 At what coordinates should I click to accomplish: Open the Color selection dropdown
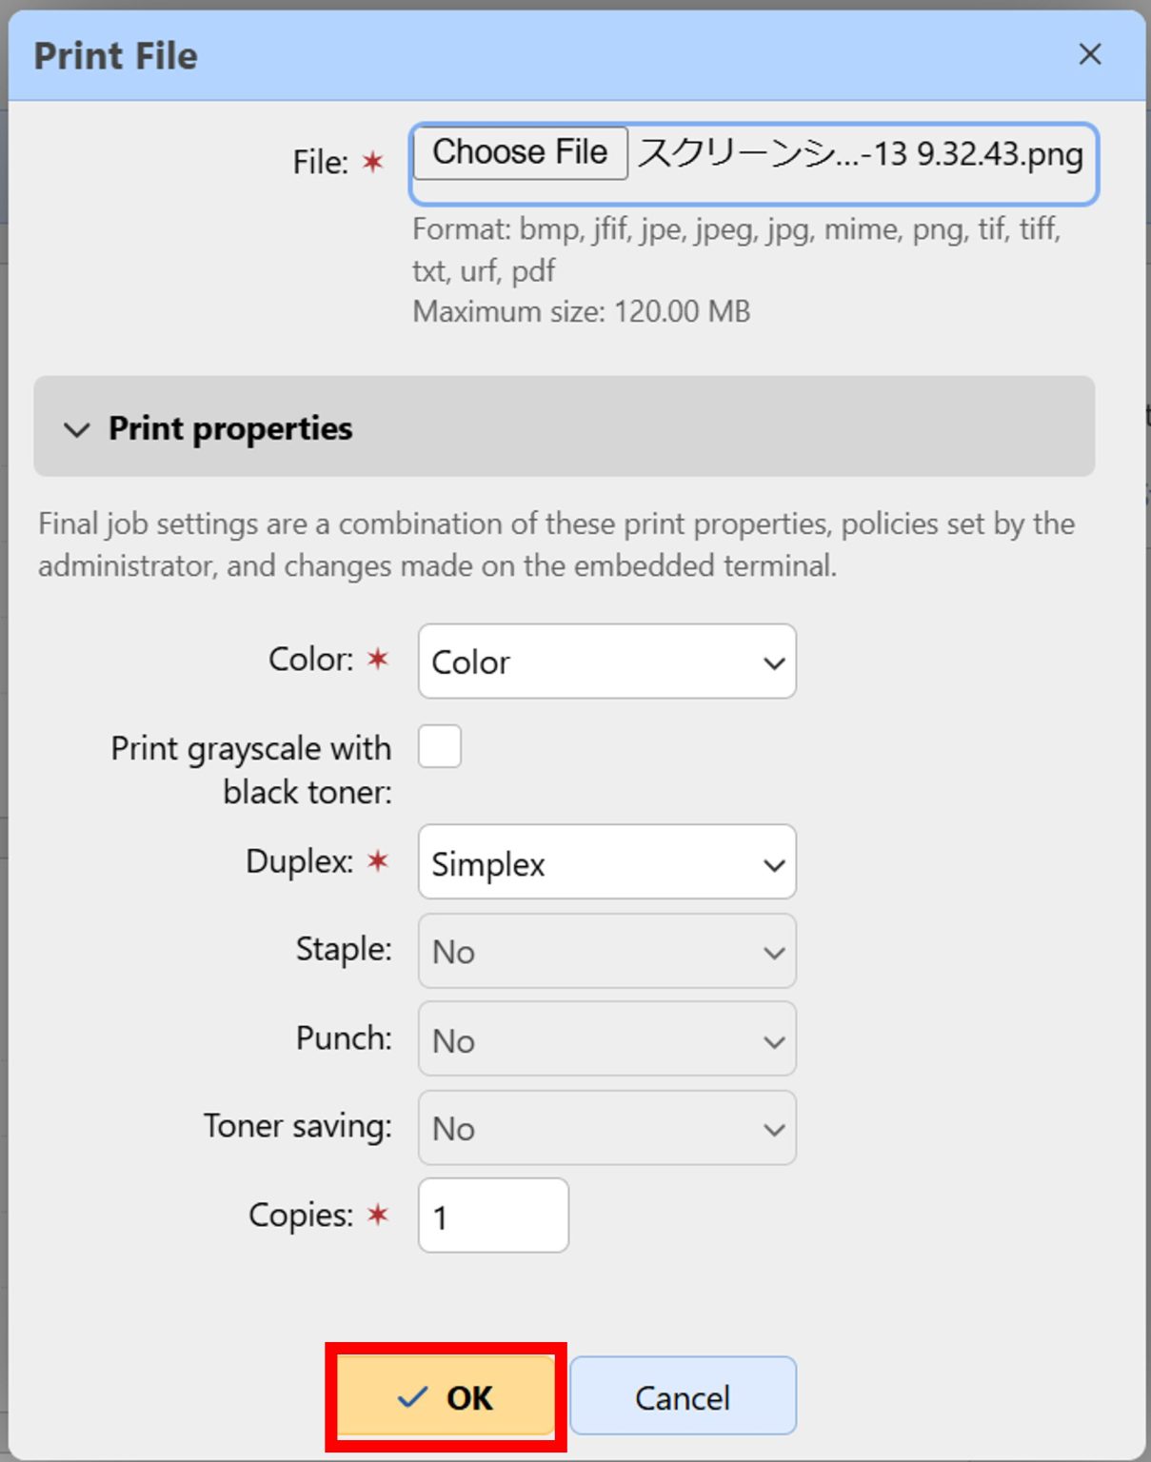coord(606,662)
